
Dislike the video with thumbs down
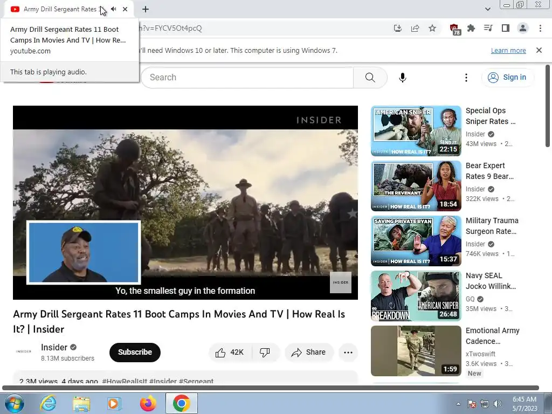click(x=265, y=353)
